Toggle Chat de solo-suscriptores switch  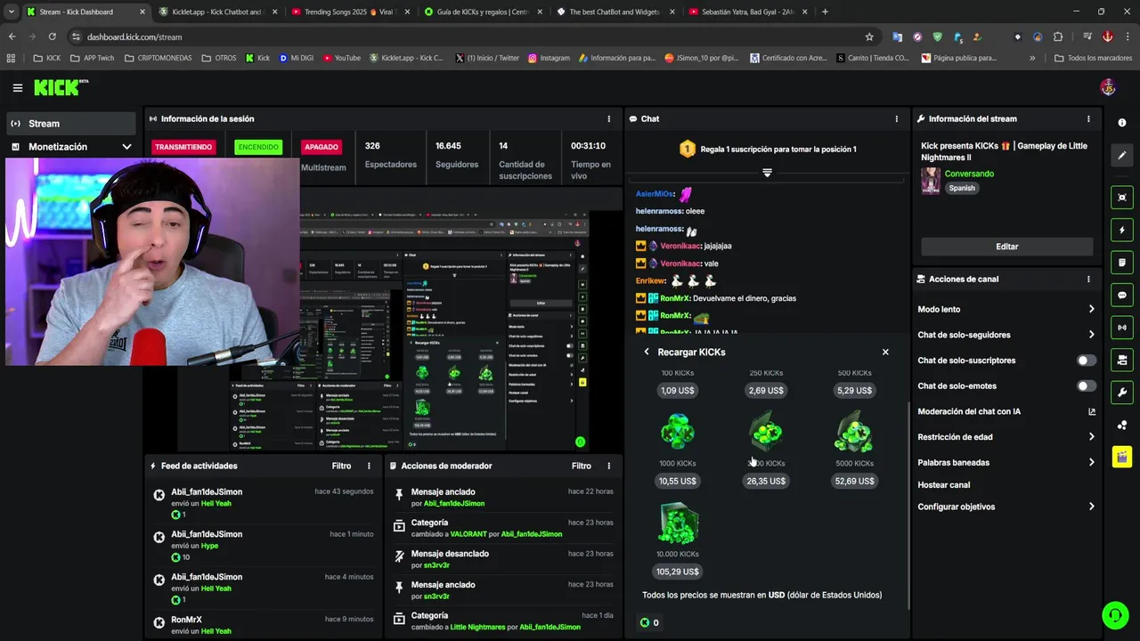pyautogui.click(x=1087, y=361)
